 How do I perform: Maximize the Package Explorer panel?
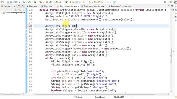click(23, 6)
